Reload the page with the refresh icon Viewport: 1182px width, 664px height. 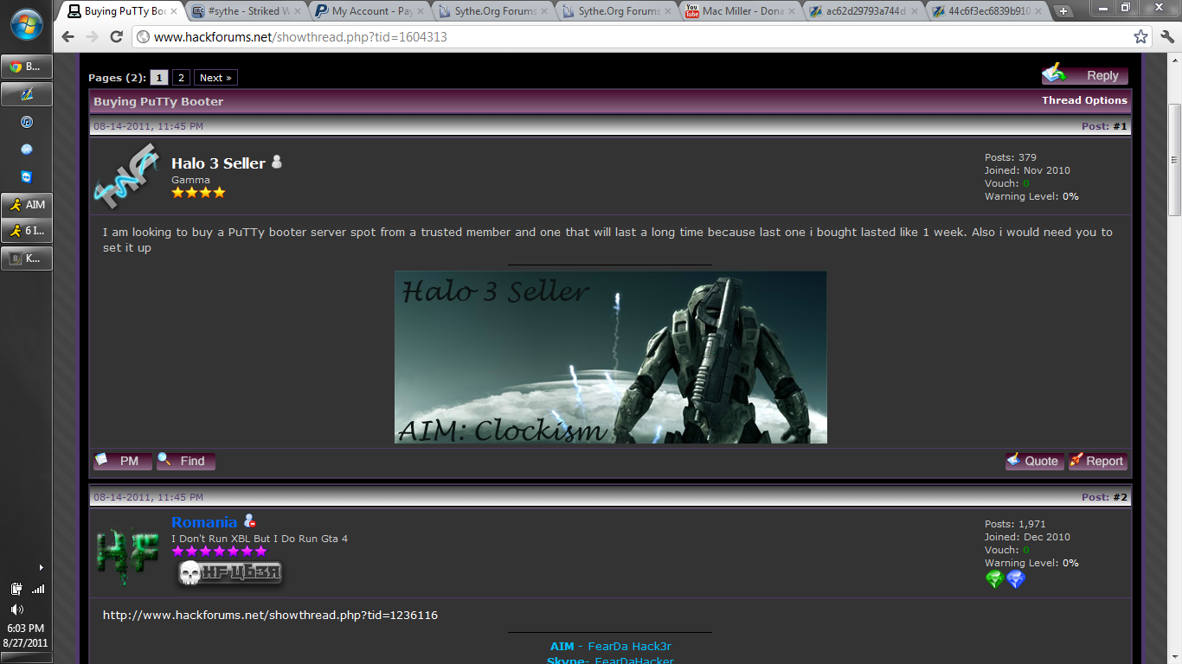pyautogui.click(x=116, y=37)
